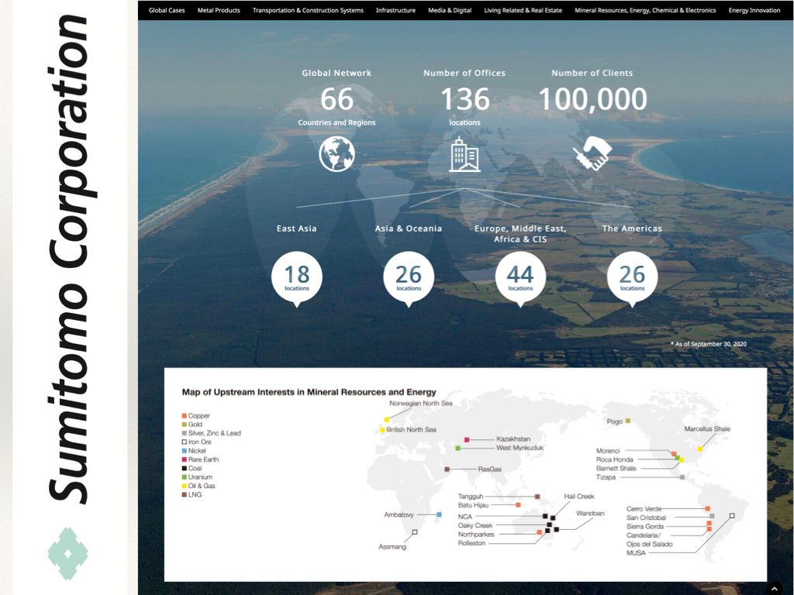The width and height of the screenshot is (794, 595).
Task: Click the Number of Clients heading
Action: (592, 73)
